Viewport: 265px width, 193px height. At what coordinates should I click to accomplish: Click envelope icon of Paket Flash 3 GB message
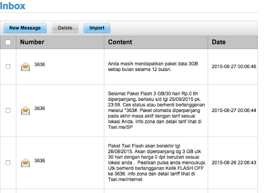25,110
